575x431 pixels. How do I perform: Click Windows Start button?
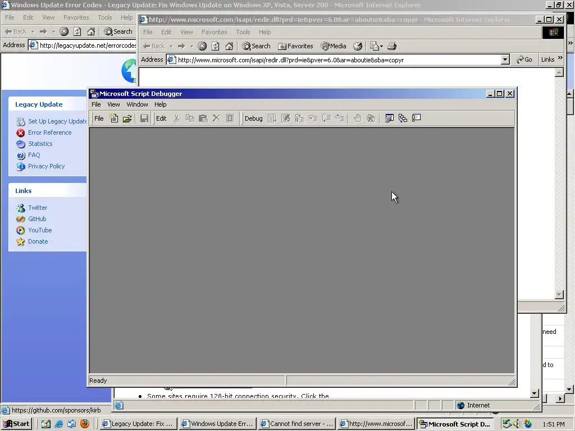point(16,424)
